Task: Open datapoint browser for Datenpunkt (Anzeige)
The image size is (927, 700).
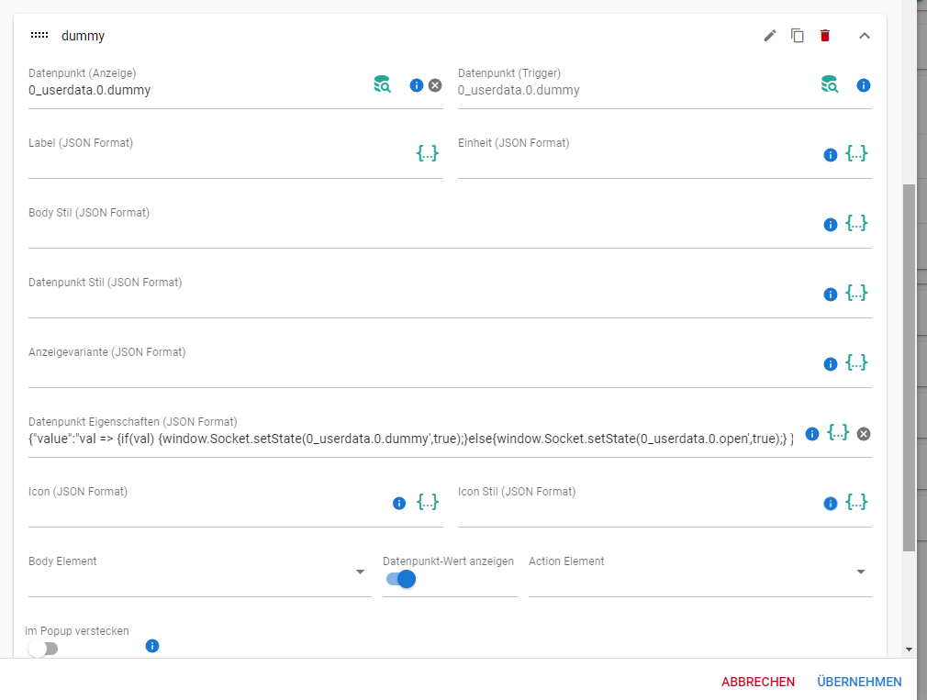Action: (383, 85)
